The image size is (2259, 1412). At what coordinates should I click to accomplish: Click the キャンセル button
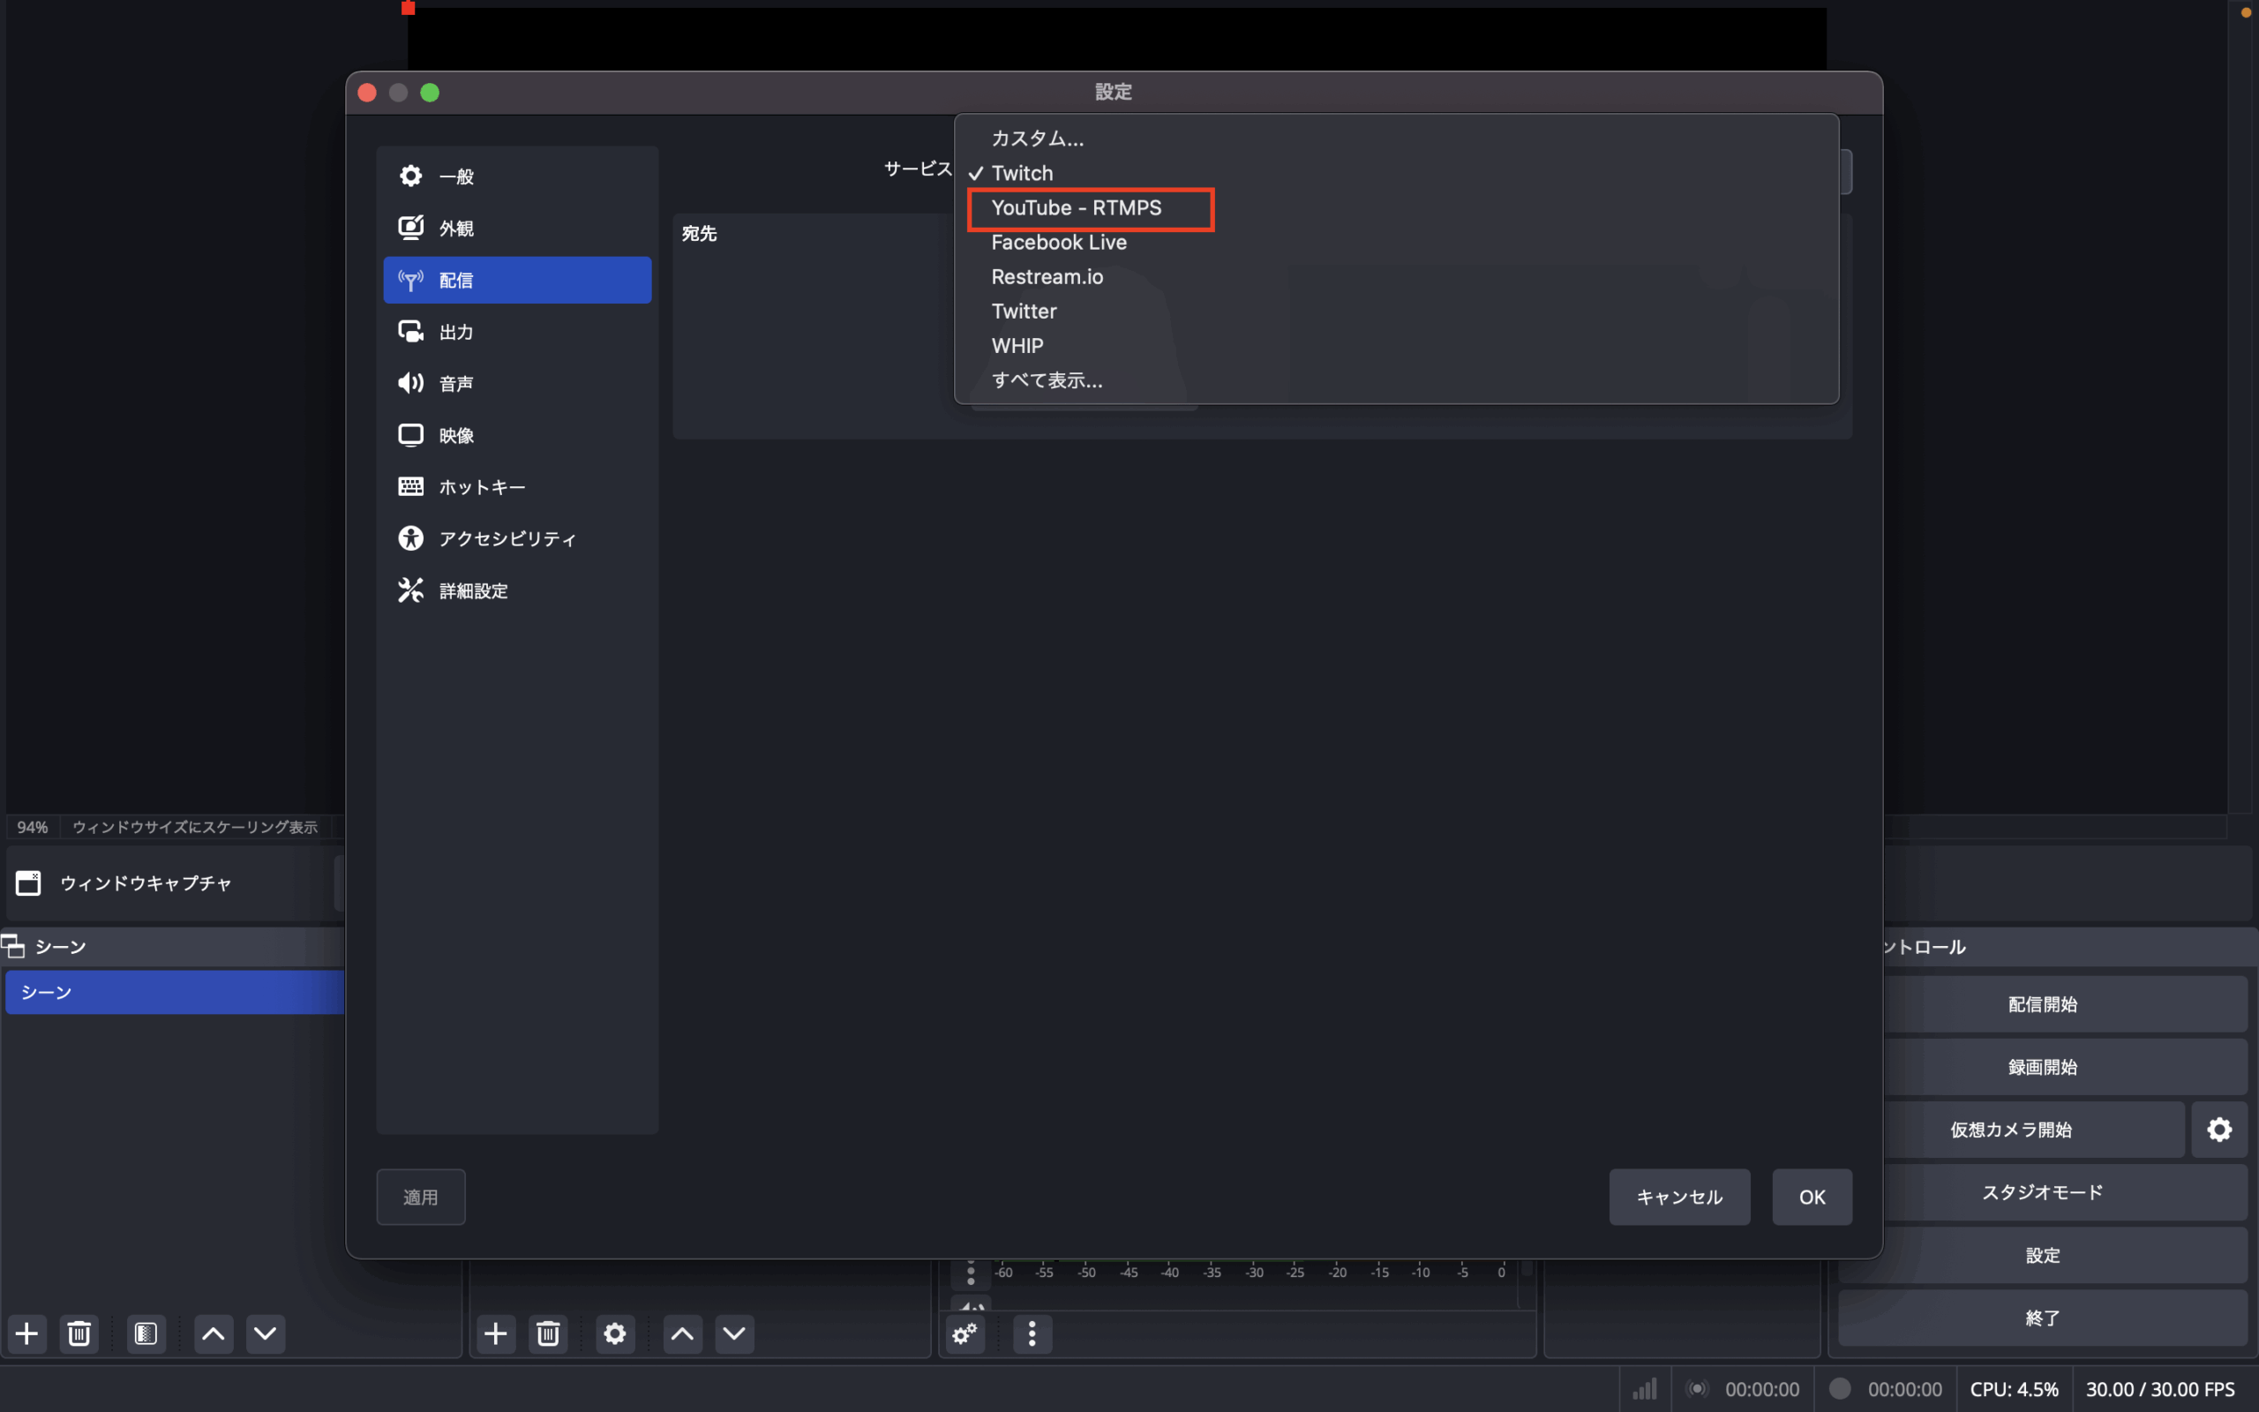(x=1679, y=1198)
